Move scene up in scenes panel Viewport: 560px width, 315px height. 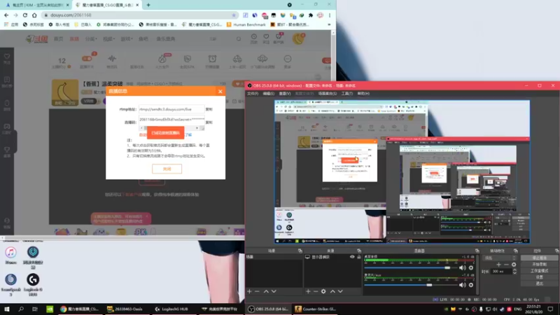point(266,291)
